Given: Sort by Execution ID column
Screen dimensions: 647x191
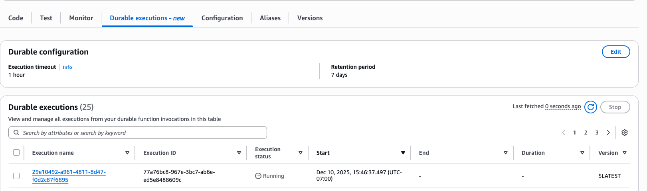Looking at the screenshot, I should [239, 153].
